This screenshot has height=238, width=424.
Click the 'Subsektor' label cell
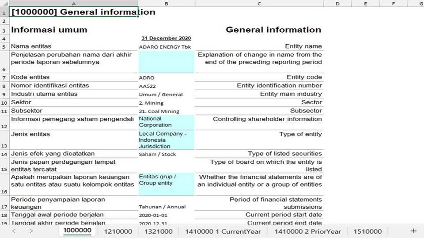coord(74,111)
